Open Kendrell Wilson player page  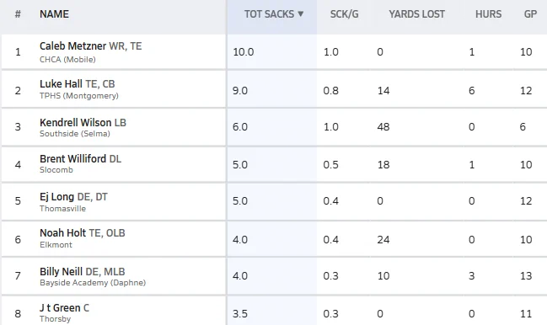coord(75,123)
